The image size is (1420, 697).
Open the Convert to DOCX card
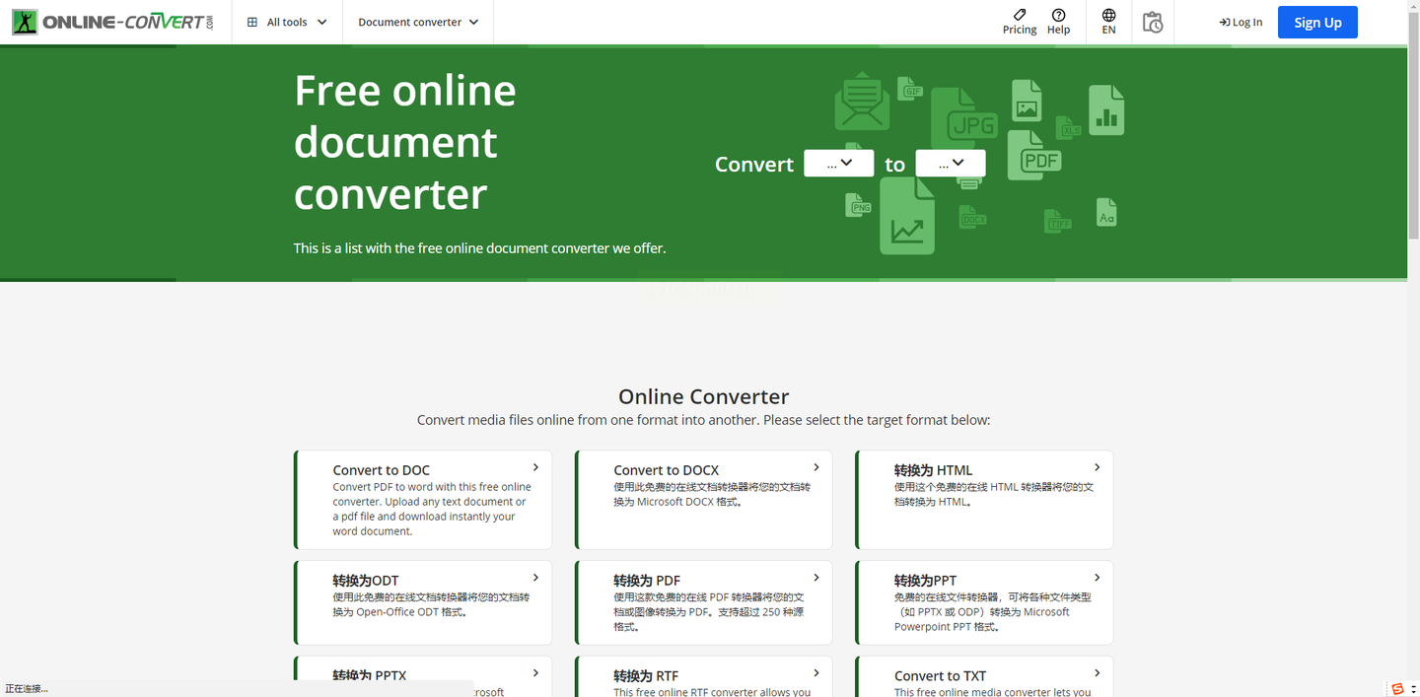[x=704, y=500]
